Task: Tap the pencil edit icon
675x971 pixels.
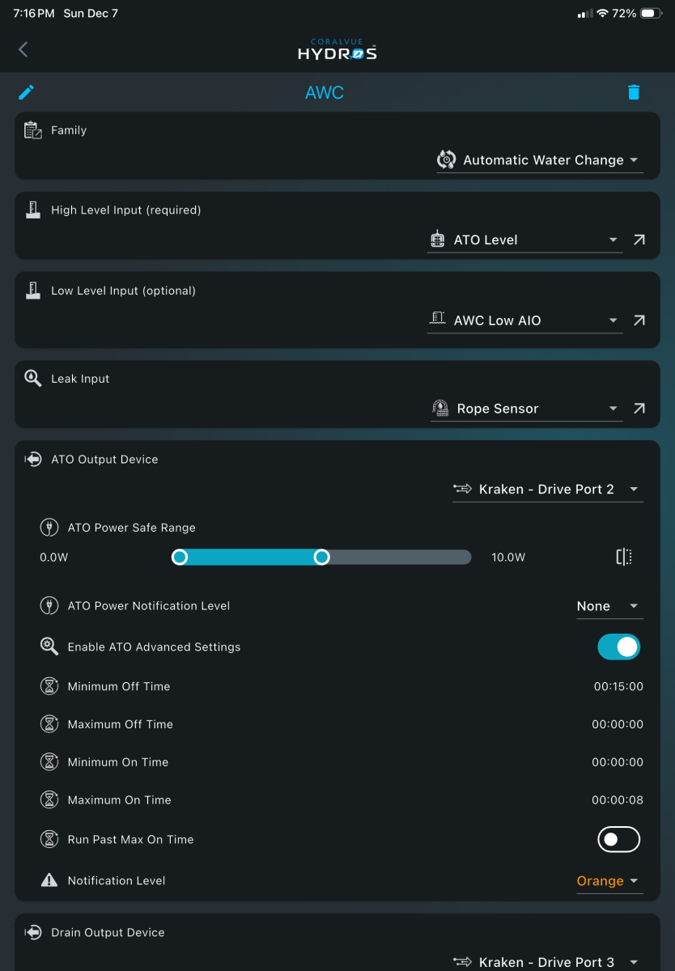Action: [x=26, y=92]
